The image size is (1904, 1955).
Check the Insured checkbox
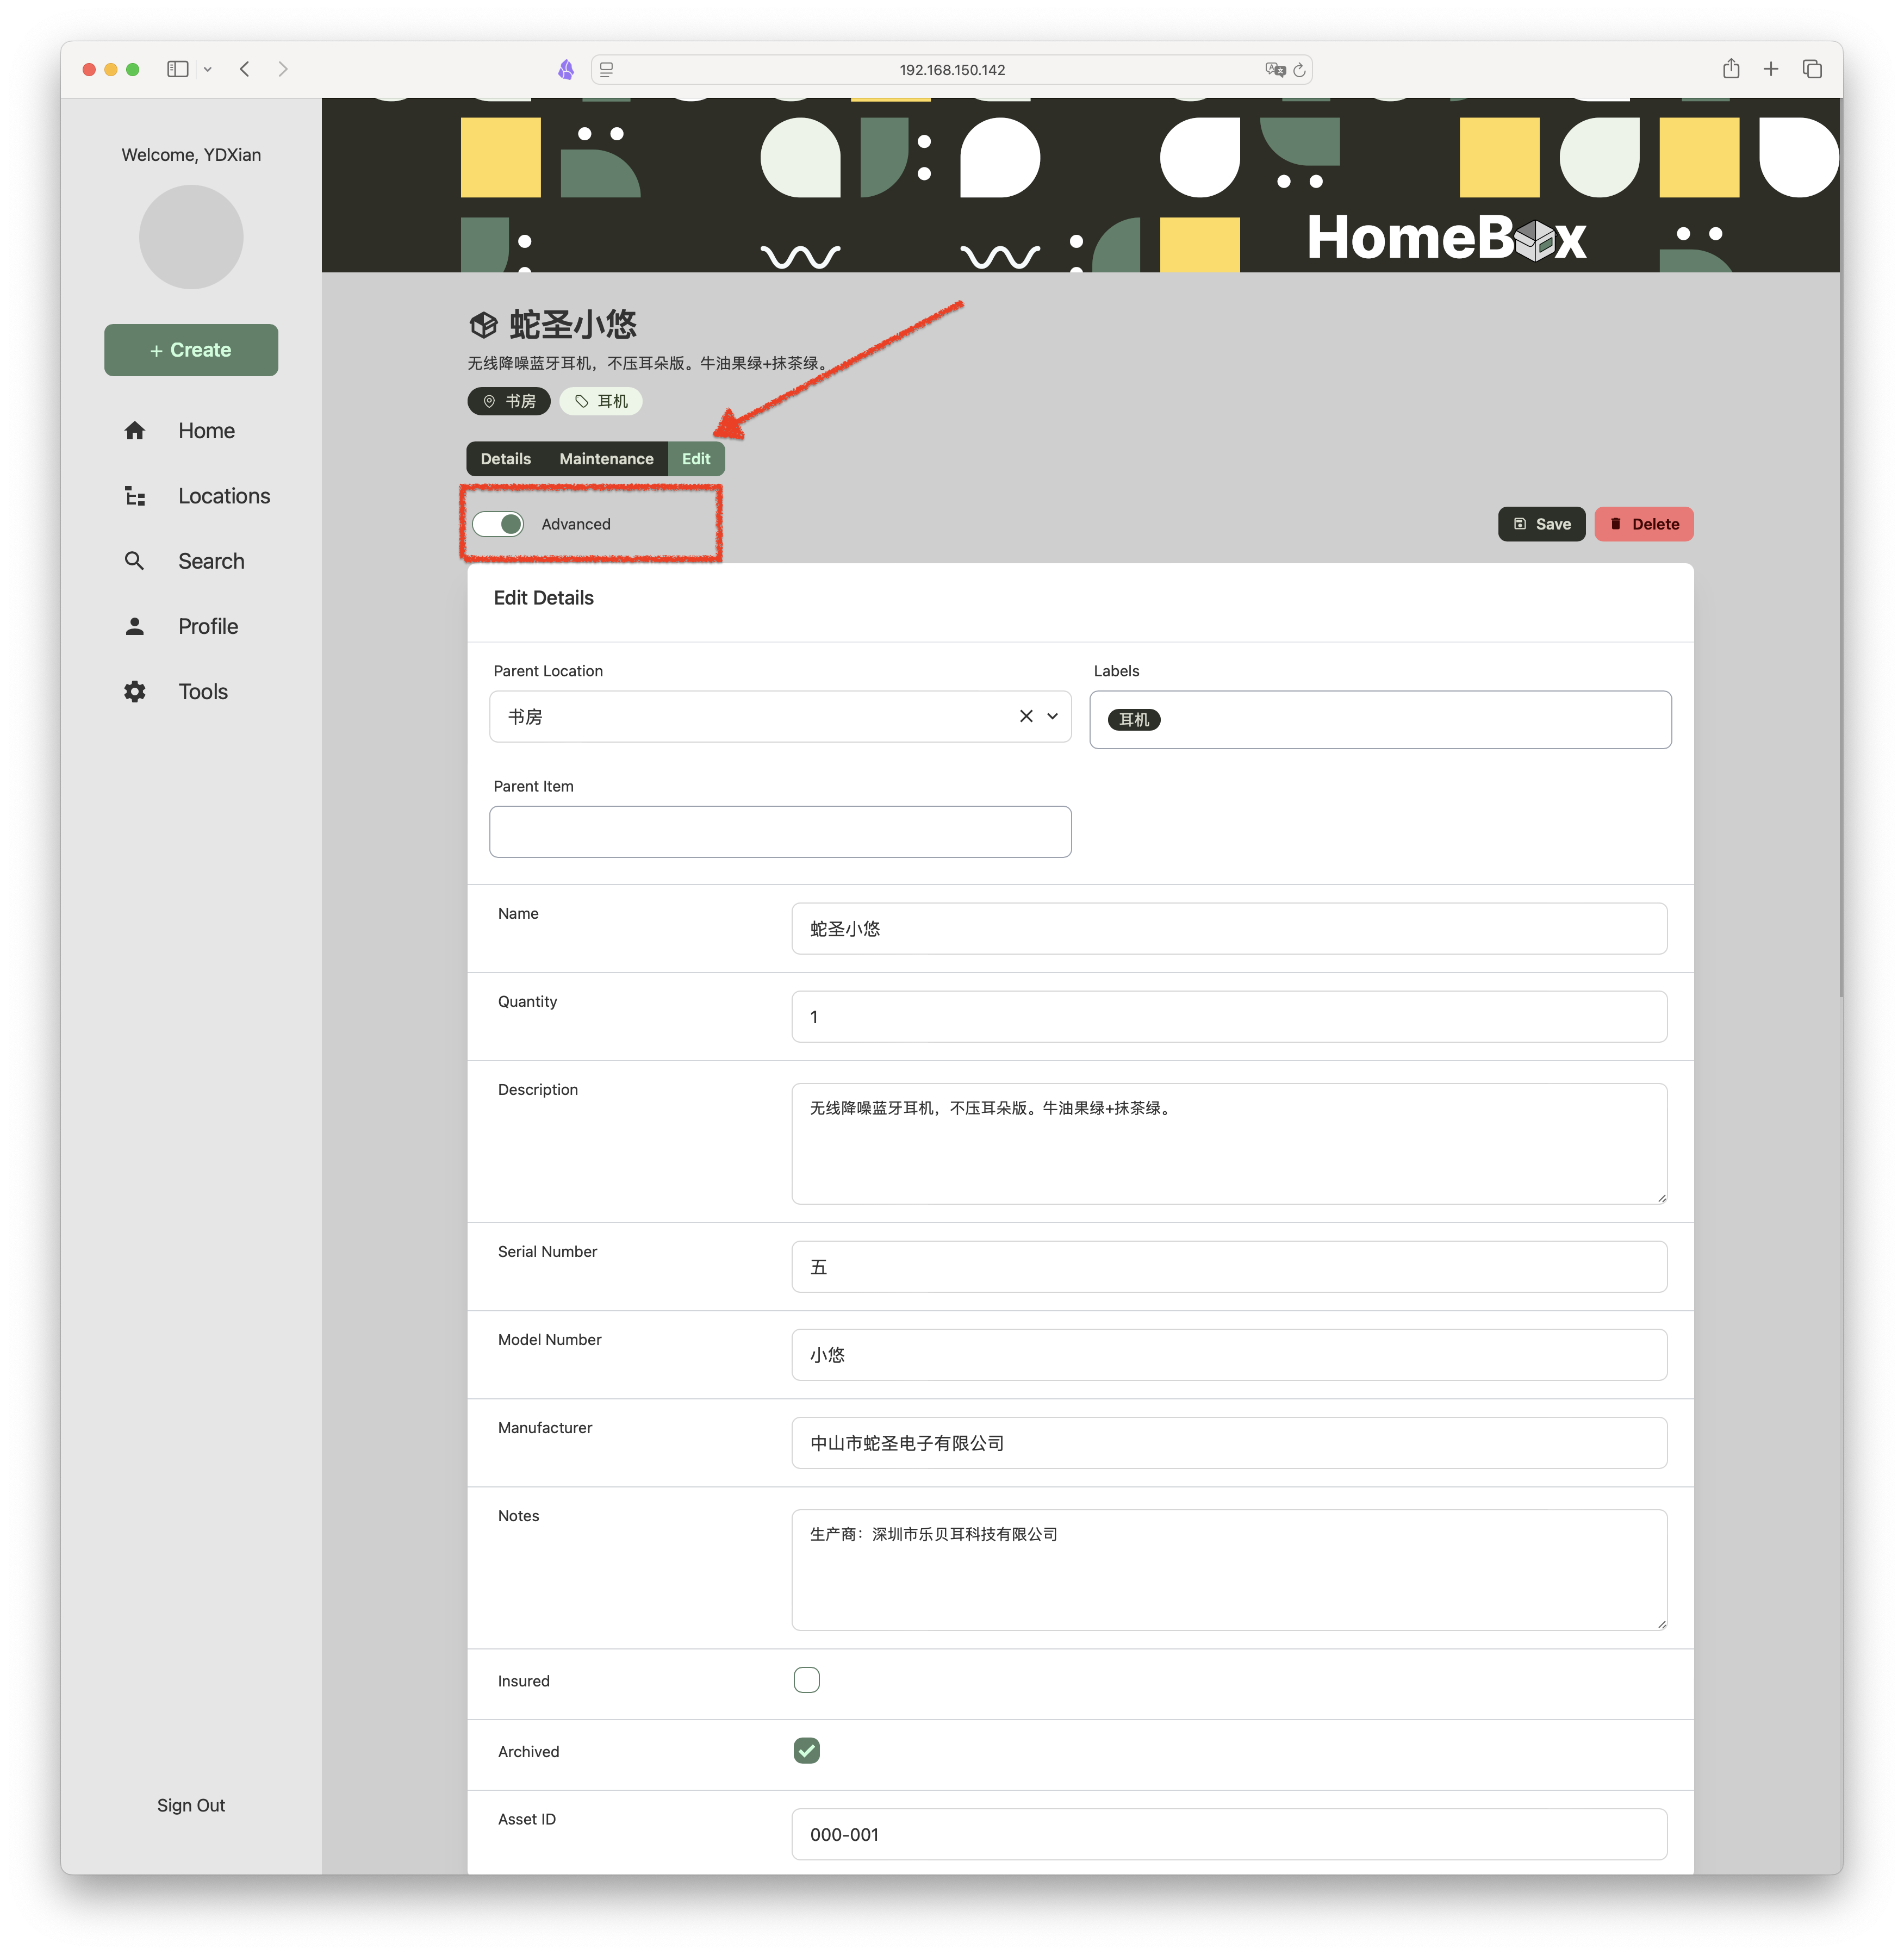[806, 1680]
